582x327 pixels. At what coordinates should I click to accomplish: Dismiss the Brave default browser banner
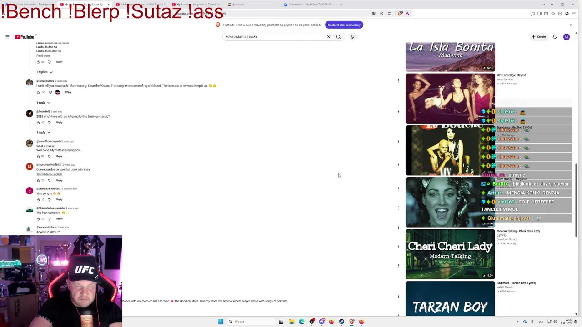pyautogui.click(x=571, y=25)
